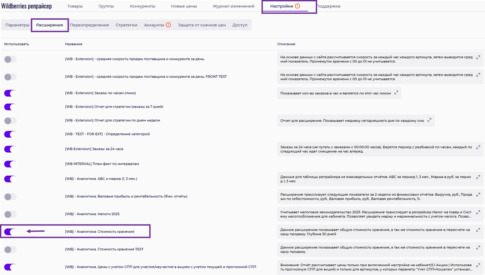Enable Валовые прибыль и рентабельность toggle
Screen dimensions: 485x275
(10, 197)
